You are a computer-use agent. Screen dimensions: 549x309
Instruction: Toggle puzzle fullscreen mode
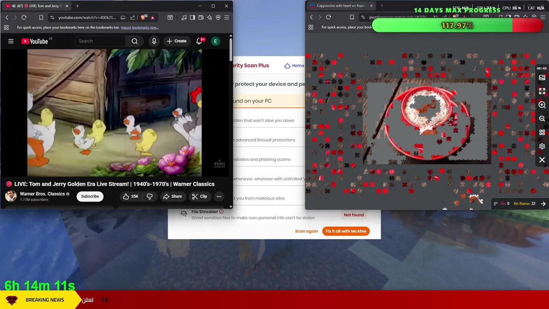click(x=542, y=91)
